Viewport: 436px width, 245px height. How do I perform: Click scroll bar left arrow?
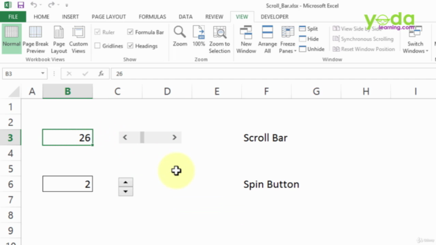(x=125, y=137)
